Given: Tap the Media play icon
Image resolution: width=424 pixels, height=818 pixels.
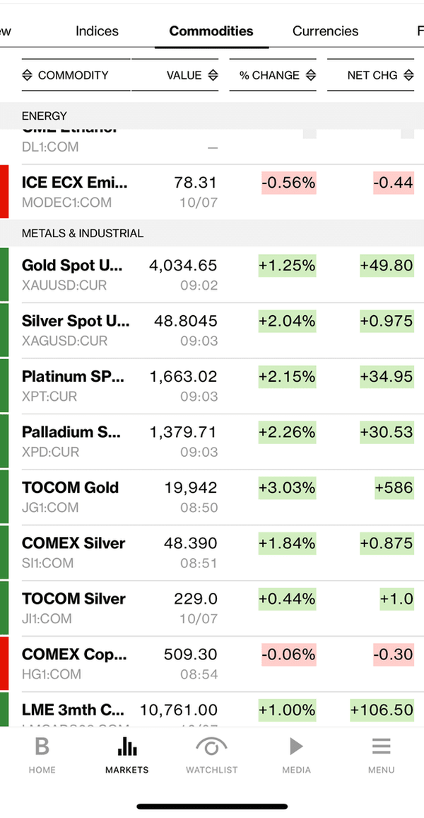Looking at the screenshot, I should [x=296, y=746].
